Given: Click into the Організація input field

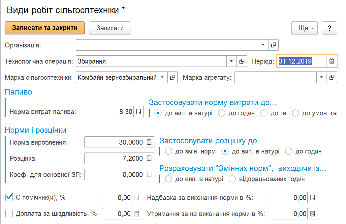Looking at the screenshot, I should click(167, 45).
